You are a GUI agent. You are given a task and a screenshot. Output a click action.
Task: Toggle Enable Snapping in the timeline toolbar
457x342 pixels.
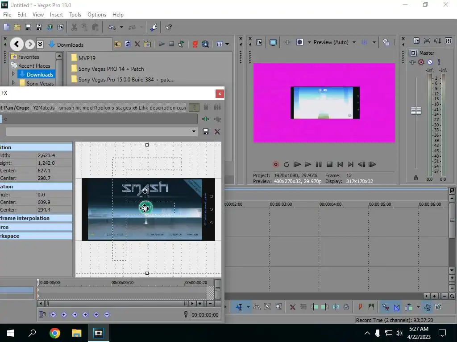click(386, 307)
